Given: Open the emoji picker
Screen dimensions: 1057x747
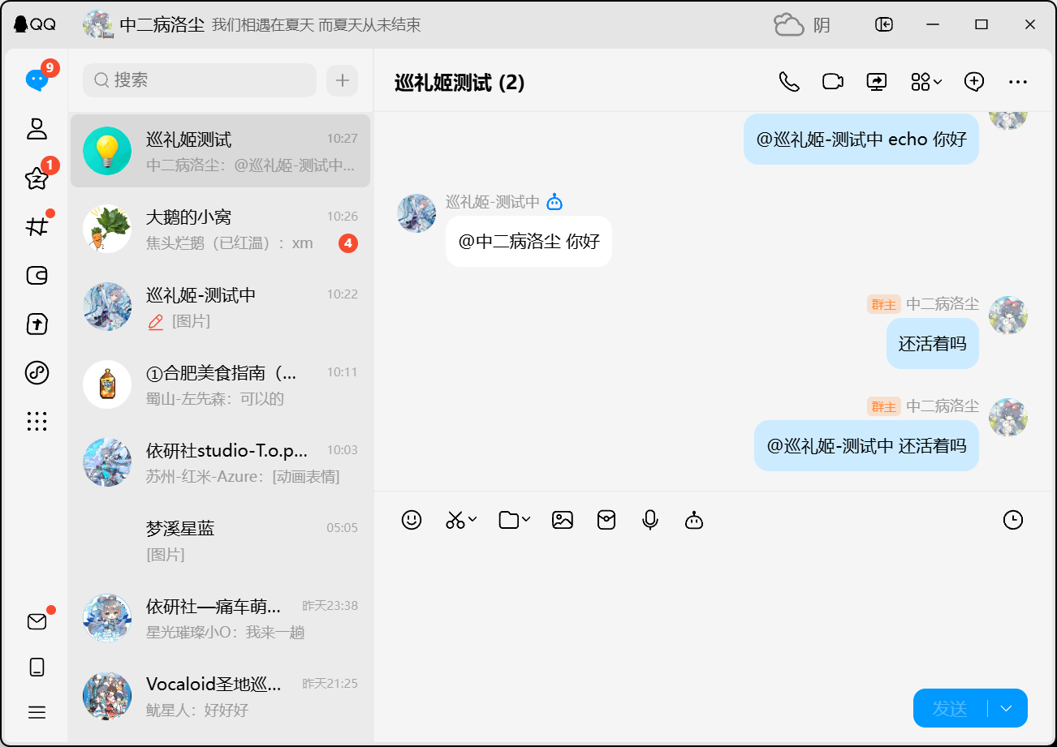Looking at the screenshot, I should coord(412,520).
